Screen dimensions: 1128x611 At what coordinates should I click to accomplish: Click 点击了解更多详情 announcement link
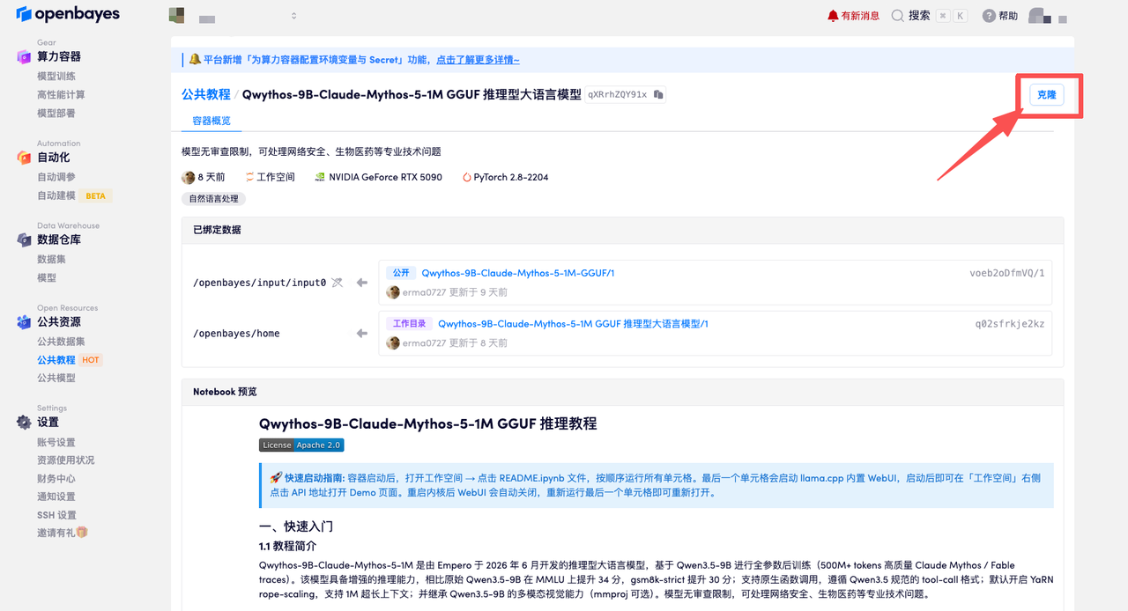(x=478, y=60)
